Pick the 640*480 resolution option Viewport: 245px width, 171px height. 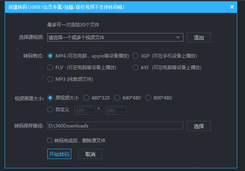click(x=117, y=98)
